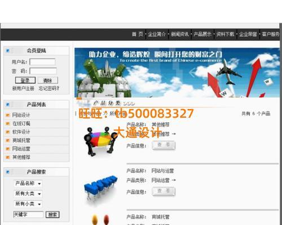Select 产品展示 in the navigation bar
The width and height of the screenshot is (282, 225).
coord(202,34)
